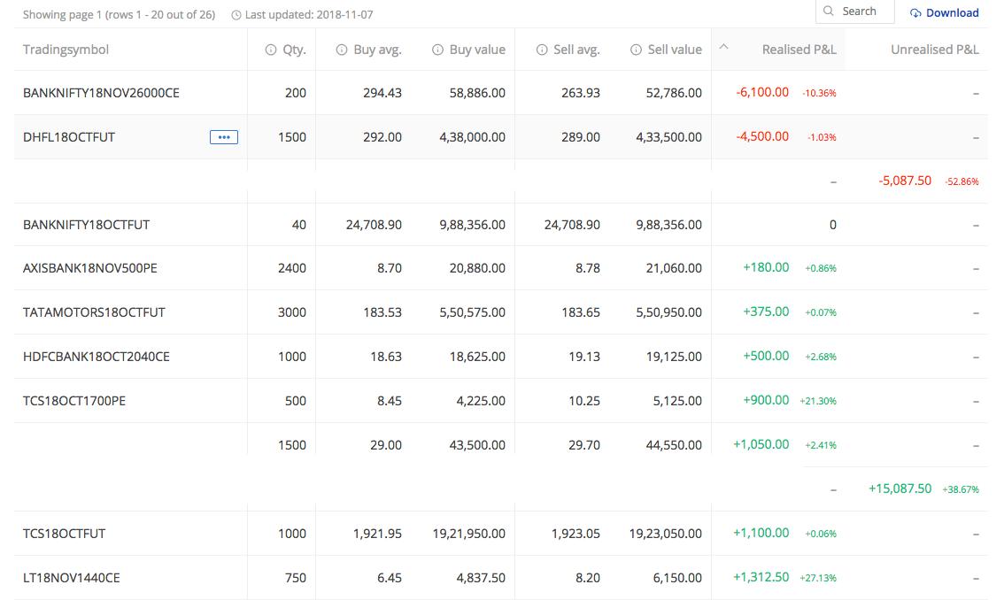Click the -4,500.00 realised loss value
Image resolution: width=1004 pixels, height=600 pixels.
click(x=762, y=136)
